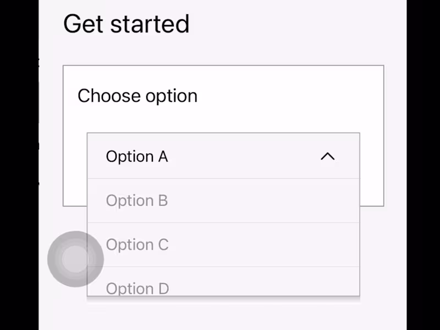The width and height of the screenshot is (440, 330).
Task: Collapse the dropdown using the chevron icon
Action: (x=328, y=156)
